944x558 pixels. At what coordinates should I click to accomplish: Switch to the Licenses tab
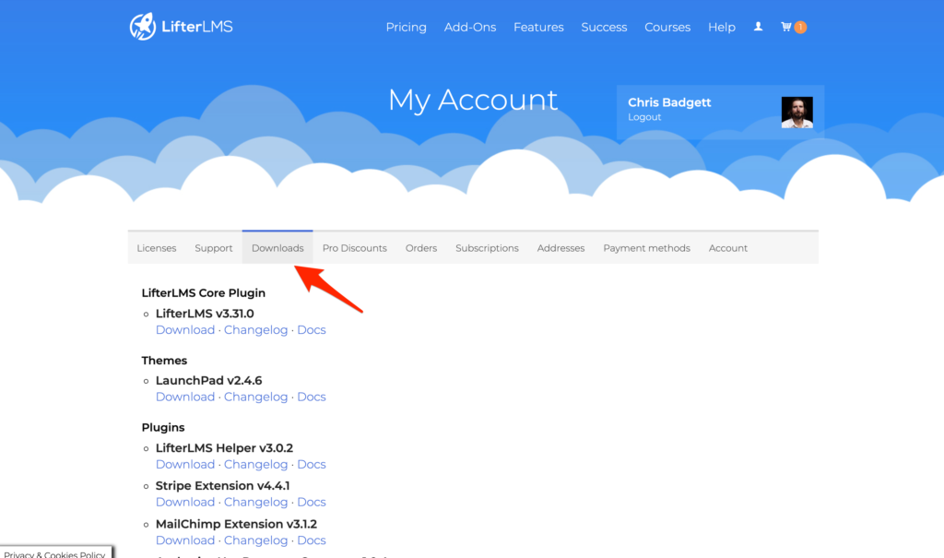click(157, 248)
